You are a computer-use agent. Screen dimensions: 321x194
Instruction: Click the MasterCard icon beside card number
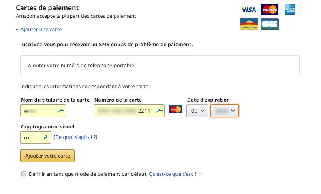(x=175, y=110)
